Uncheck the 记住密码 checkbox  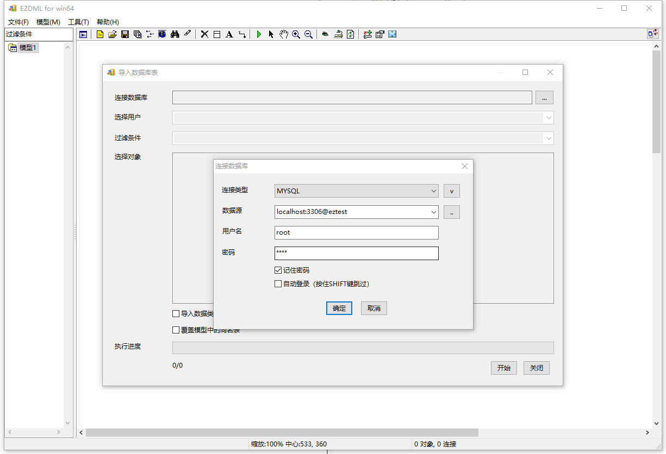tap(278, 270)
